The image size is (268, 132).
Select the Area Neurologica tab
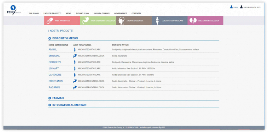(x=134, y=21)
